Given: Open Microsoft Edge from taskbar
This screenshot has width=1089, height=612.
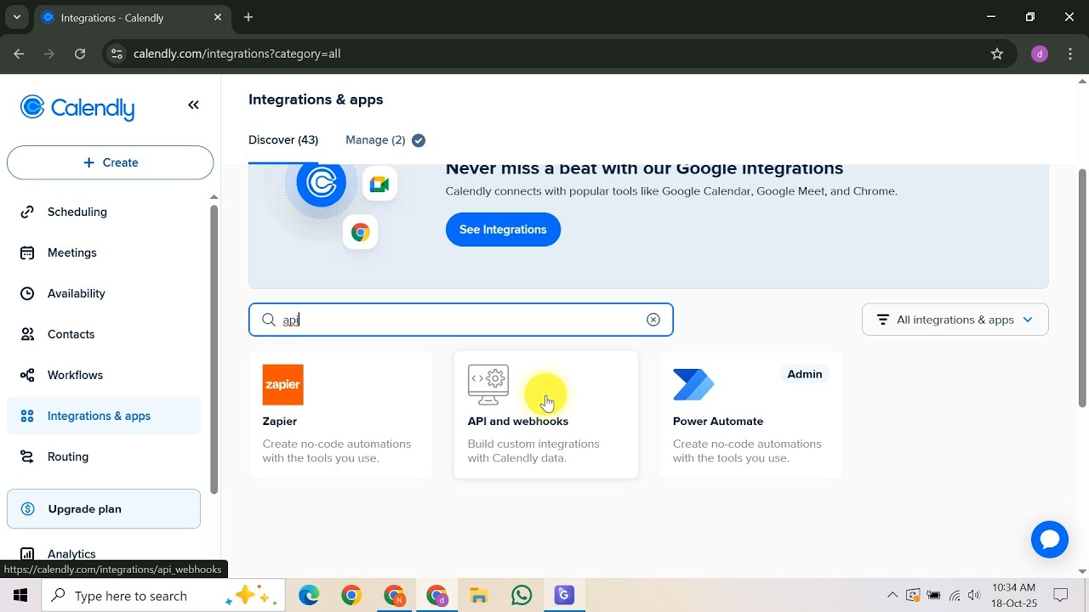Looking at the screenshot, I should click(309, 596).
